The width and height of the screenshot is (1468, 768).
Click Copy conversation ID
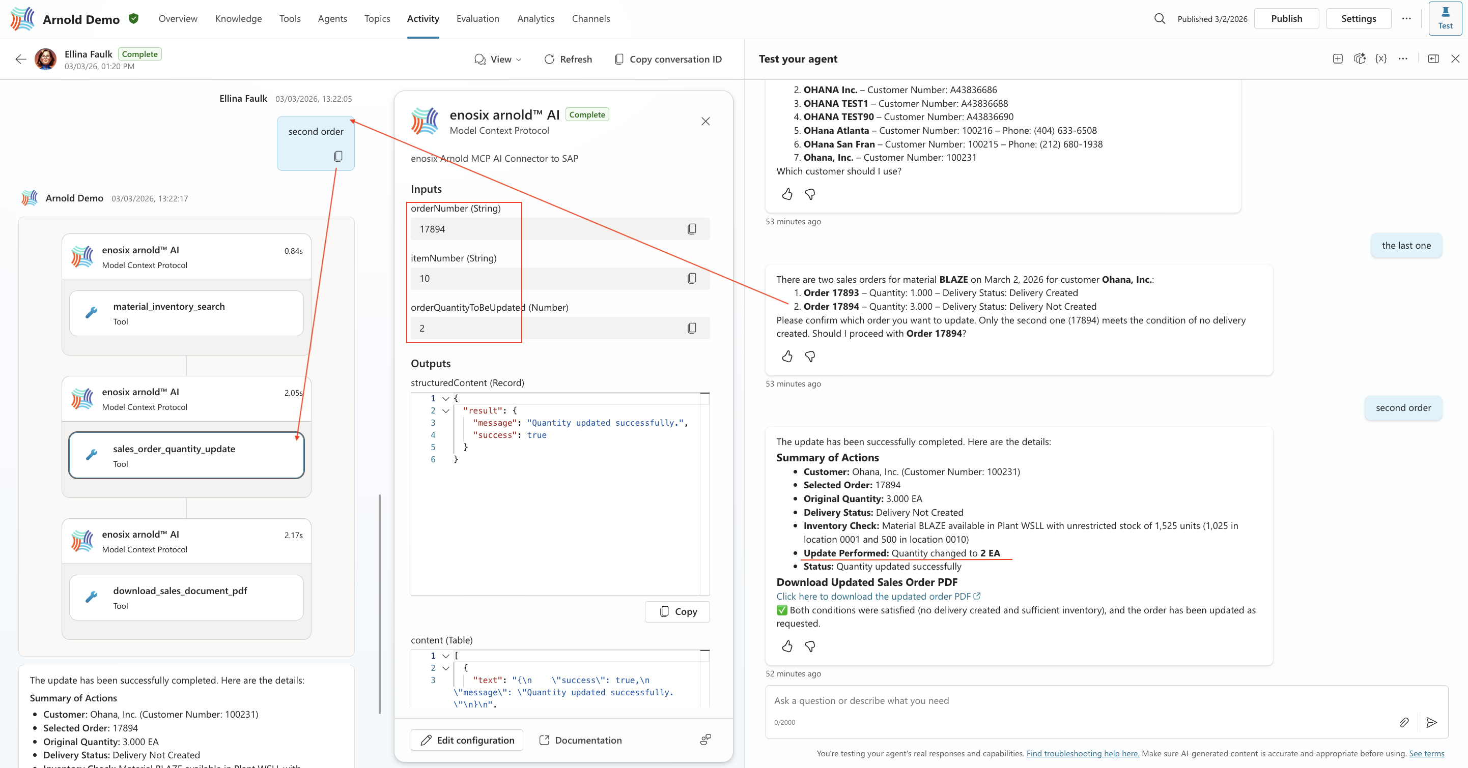pos(668,59)
